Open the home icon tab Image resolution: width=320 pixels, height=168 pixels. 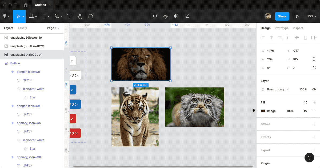pyautogui.click(x=26, y=5)
